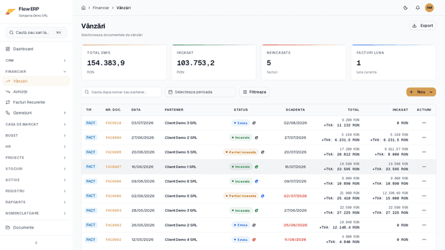Open actions menu for FAC0010 row

pyautogui.click(x=424, y=123)
